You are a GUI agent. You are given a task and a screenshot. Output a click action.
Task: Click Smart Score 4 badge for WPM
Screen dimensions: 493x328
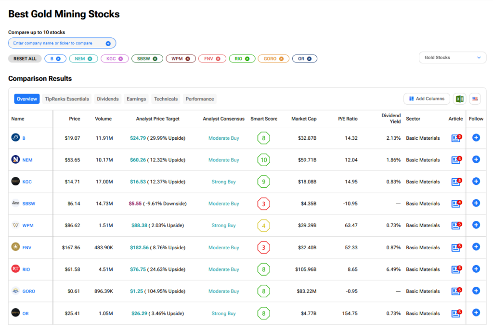point(264,225)
